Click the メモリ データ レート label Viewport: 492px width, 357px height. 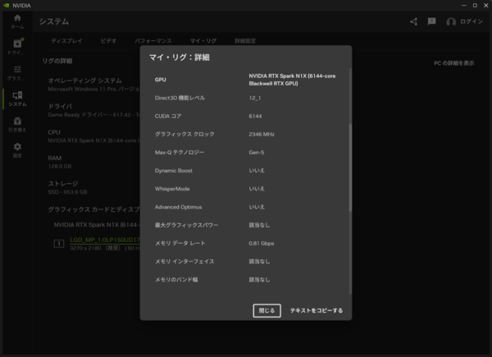coord(180,244)
